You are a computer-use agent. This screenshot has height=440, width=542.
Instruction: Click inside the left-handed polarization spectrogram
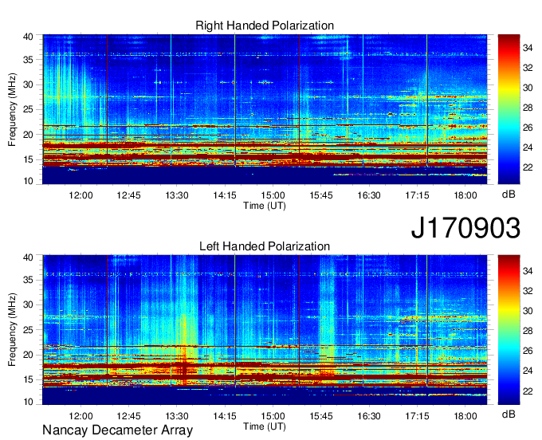pyautogui.click(x=265, y=329)
